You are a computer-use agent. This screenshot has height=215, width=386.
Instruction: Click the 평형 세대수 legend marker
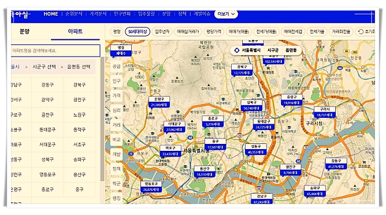pyautogui.click(x=121, y=50)
